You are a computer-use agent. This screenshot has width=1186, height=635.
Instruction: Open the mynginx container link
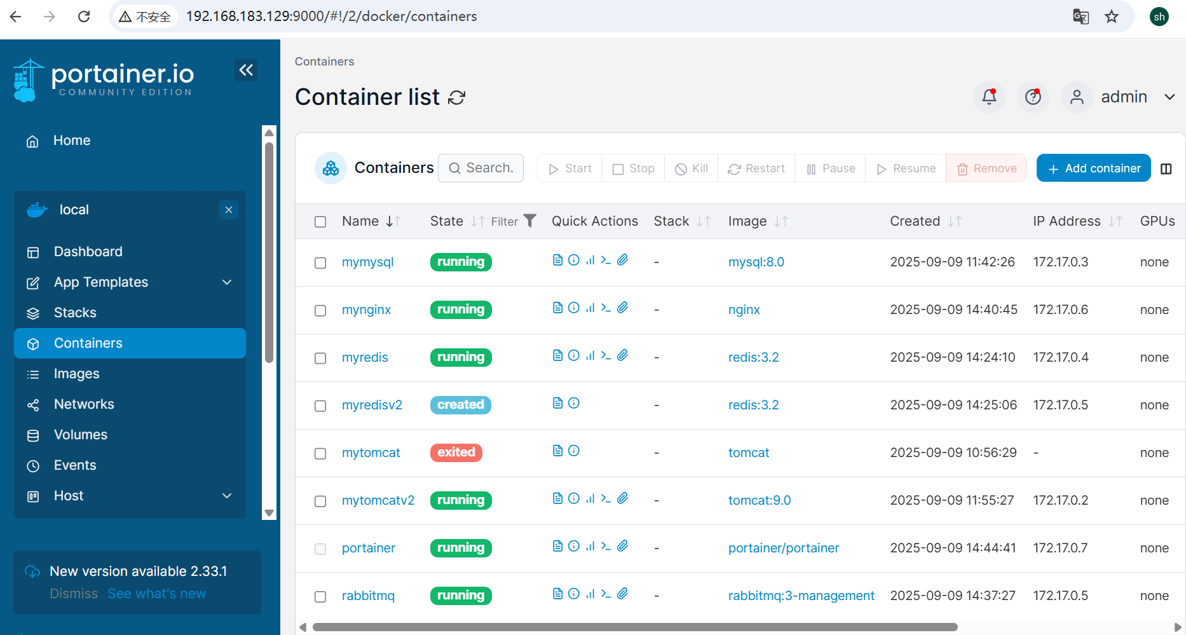pyautogui.click(x=366, y=310)
